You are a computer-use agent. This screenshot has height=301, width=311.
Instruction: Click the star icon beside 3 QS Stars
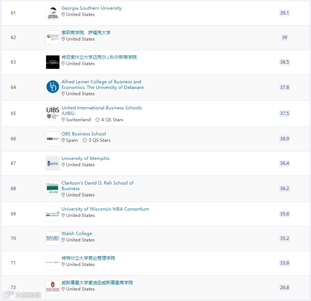pos(85,140)
